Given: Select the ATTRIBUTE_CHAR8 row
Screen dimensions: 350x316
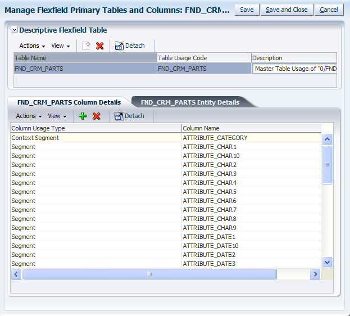Looking at the screenshot, I should coord(166,219).
